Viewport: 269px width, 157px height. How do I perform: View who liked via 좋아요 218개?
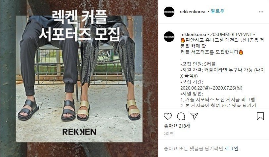pos(177,126)
